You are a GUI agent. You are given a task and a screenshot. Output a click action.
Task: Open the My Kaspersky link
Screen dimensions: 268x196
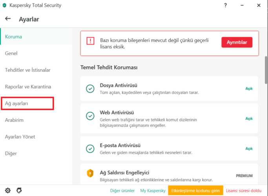[x=153, y=191]
